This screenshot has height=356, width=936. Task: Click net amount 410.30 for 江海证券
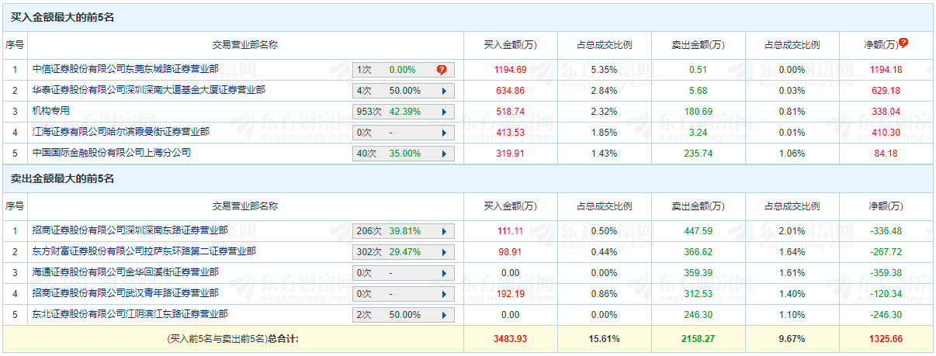(x=886, y=133)
